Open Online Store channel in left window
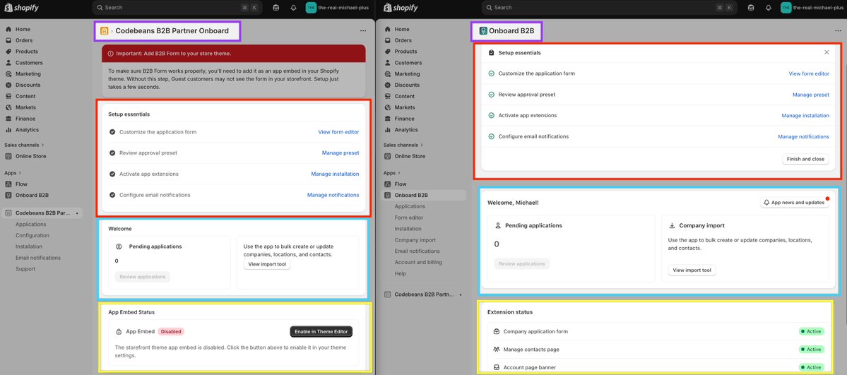The image size is (847, 375). (31, 156)
